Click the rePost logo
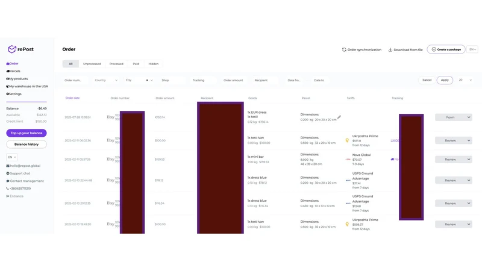The height and width of the screenshot is (271, 482). pyautogui.click(x=20, y=49)
